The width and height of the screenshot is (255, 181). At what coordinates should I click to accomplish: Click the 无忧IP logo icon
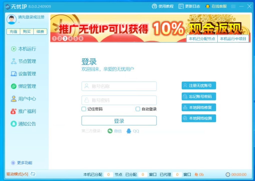(8, 6)
